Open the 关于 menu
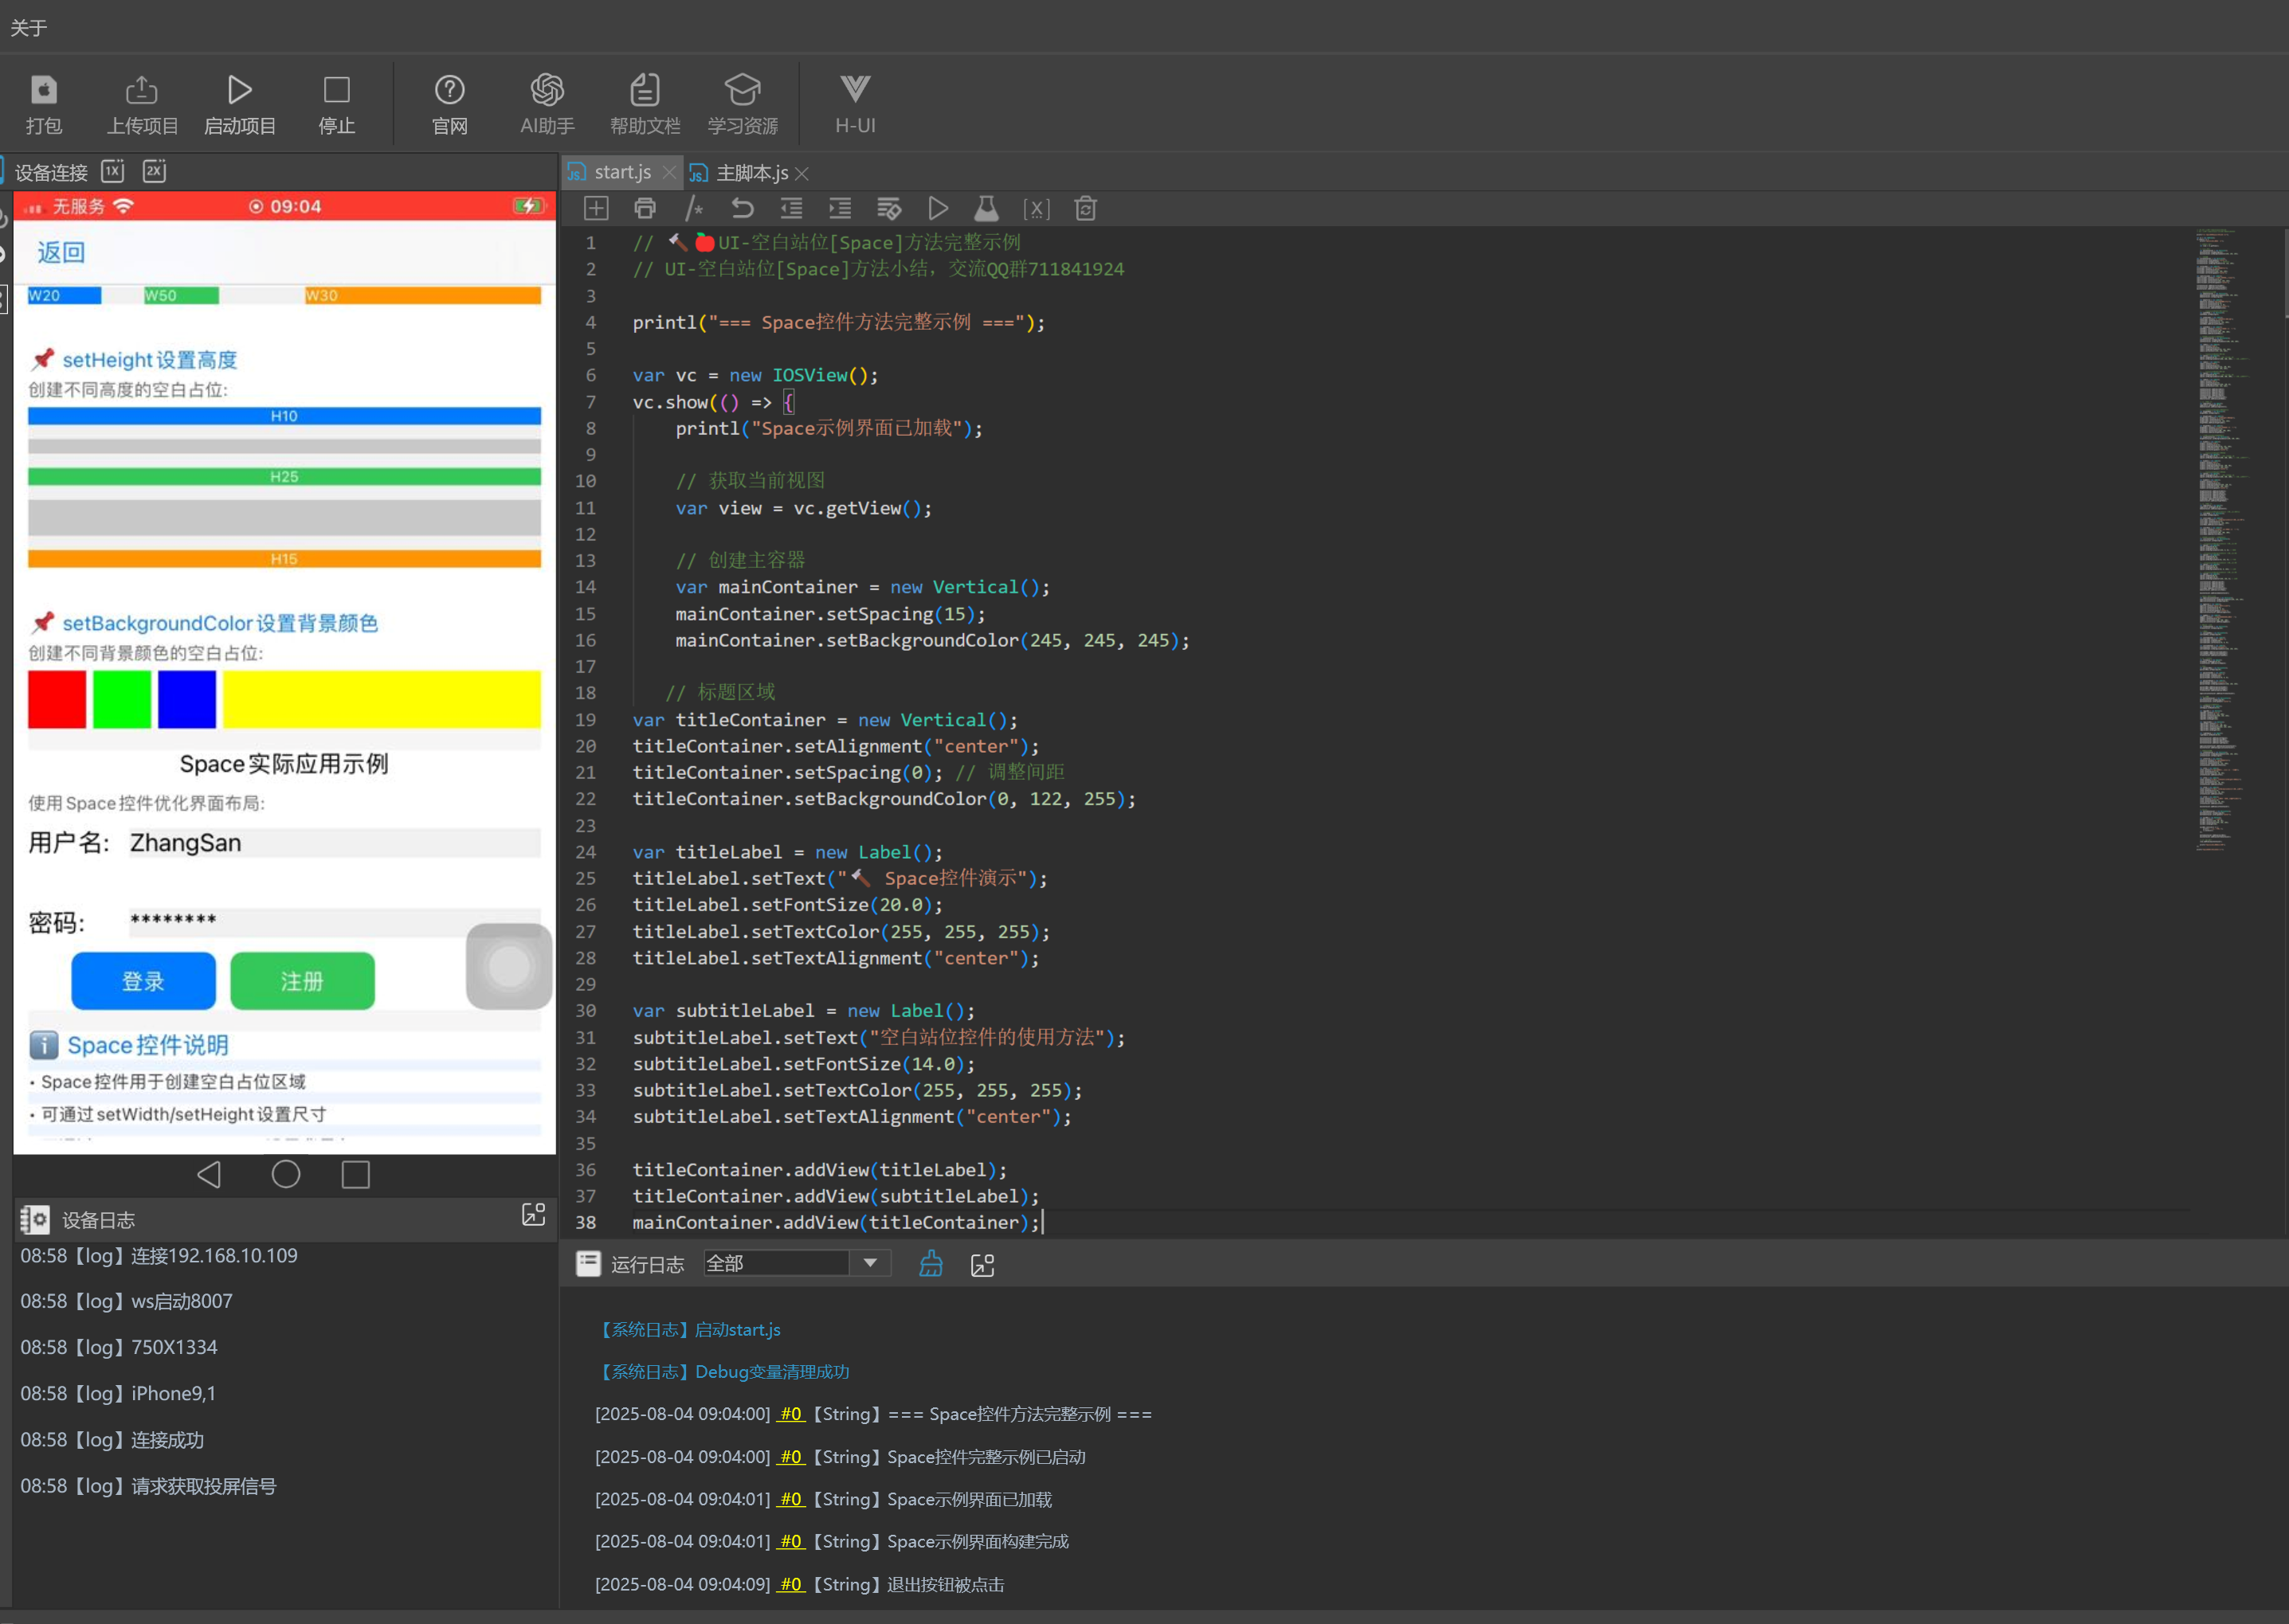This screenshot has height=1624, width=2289. [x=28, y=27]
